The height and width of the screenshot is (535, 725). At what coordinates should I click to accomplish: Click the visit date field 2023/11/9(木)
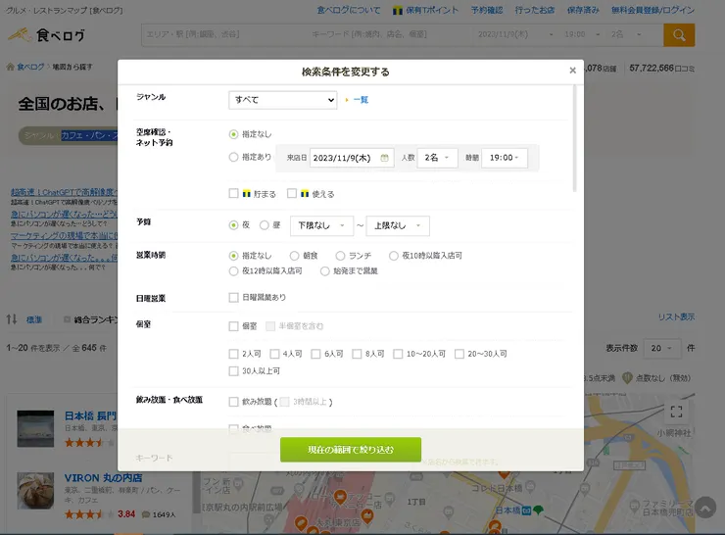pos(352,158)
